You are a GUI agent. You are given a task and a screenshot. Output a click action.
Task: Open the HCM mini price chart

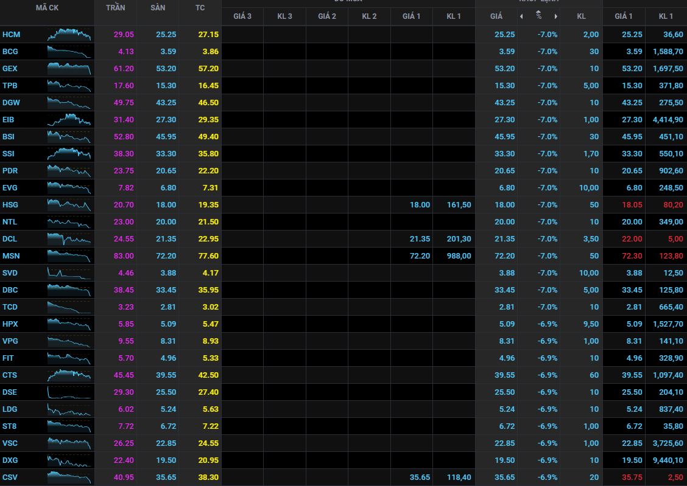(x=69, y=35)
